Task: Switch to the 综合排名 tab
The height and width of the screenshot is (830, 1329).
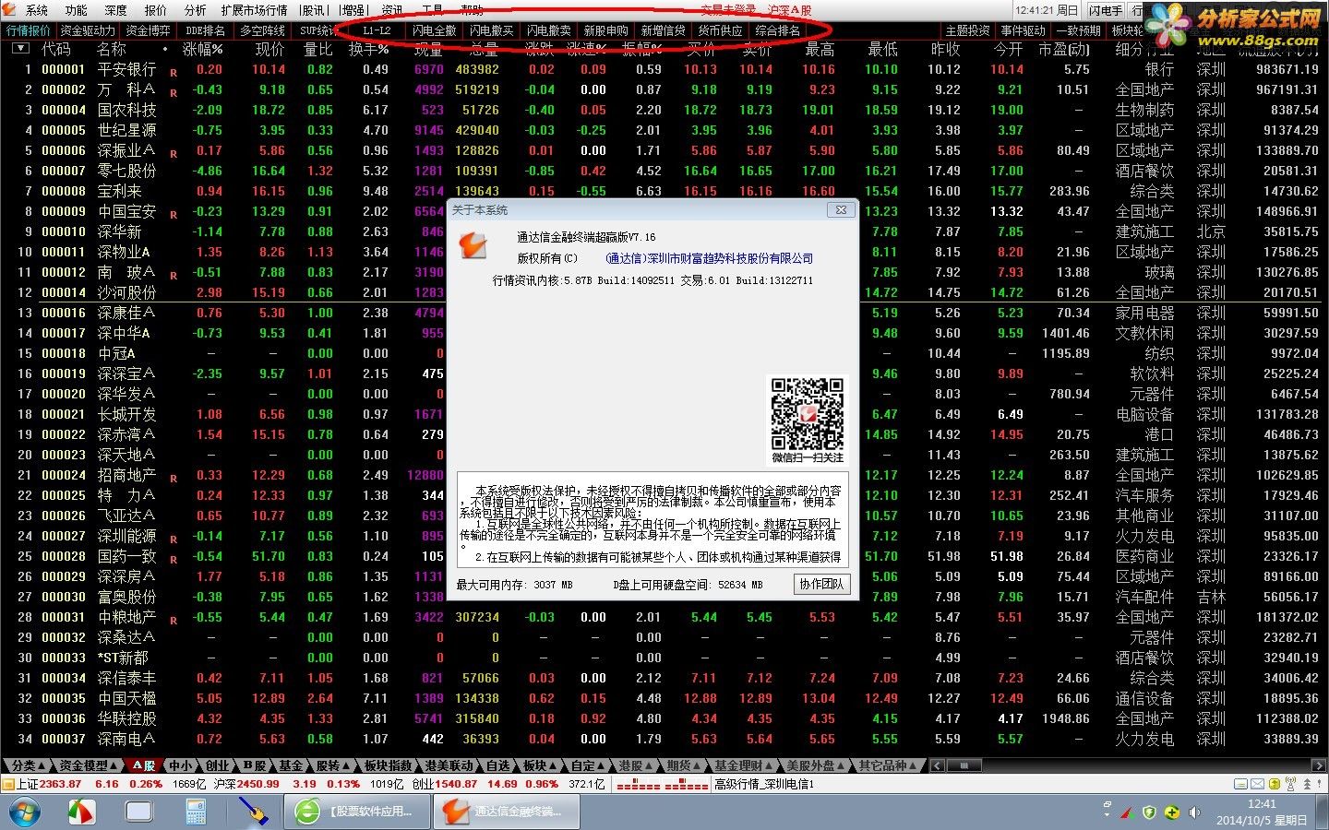Action: pyautogui.click(x=777, y=30)
